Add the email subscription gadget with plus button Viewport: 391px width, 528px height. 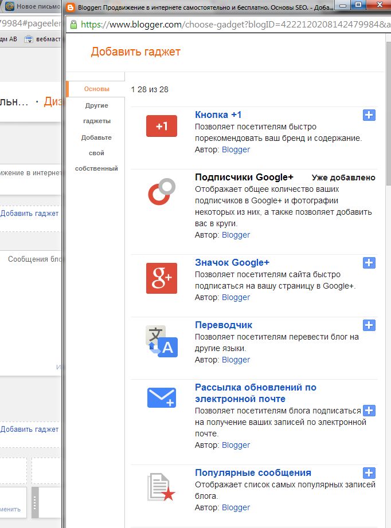pos(369,411)
